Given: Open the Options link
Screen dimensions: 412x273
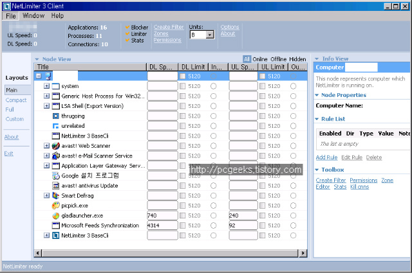Looking at the screenshot, I should coord(230,27).
